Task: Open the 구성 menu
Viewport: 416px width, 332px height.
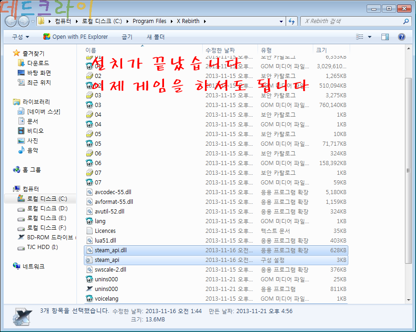Action: (20, 37)
